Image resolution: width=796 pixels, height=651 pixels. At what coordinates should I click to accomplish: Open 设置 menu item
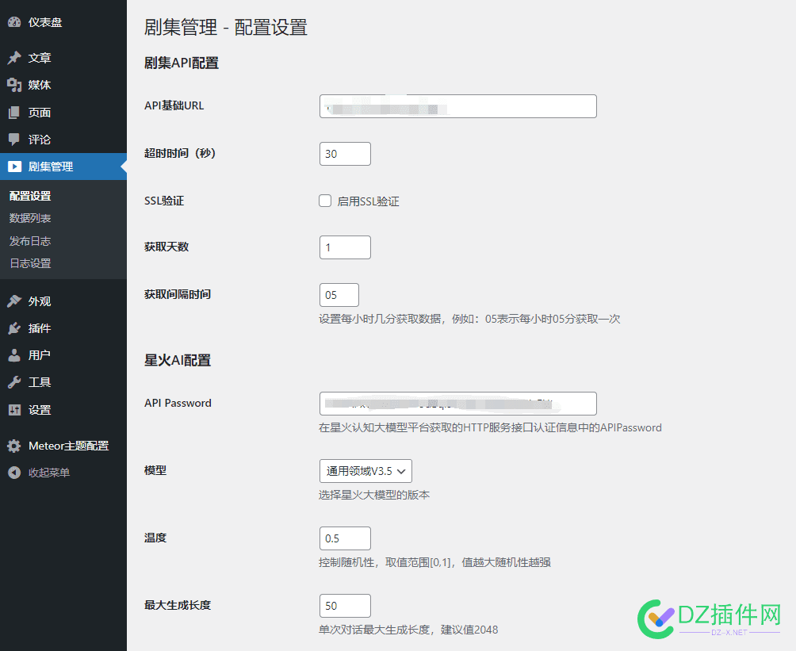point(63,410)
